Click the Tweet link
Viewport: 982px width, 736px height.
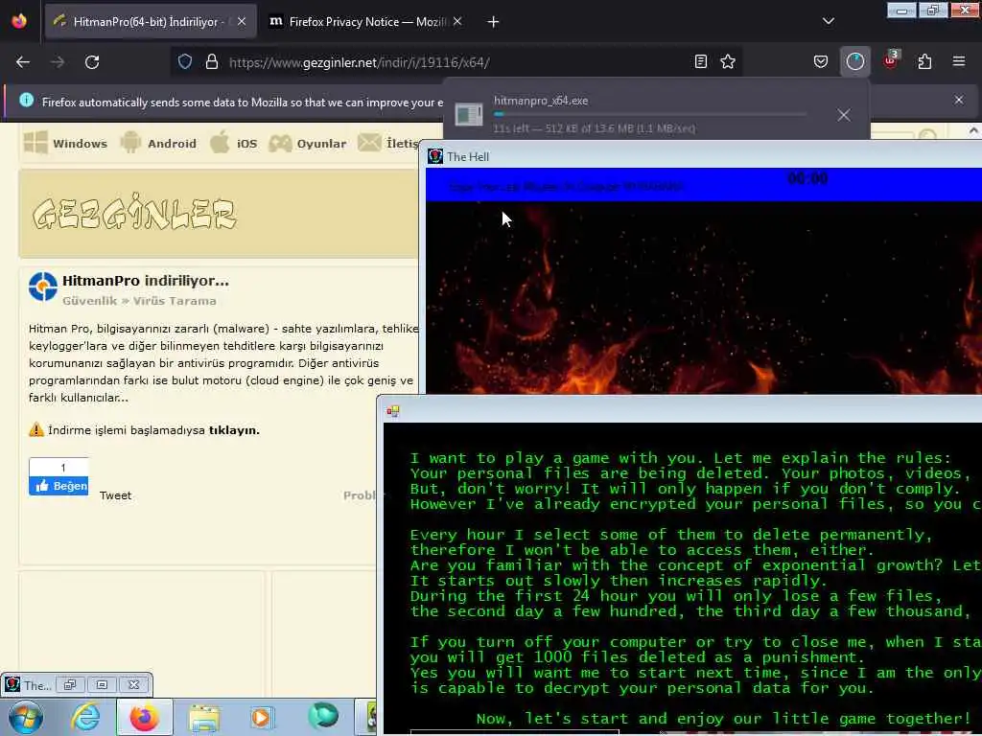coord(115,495)
